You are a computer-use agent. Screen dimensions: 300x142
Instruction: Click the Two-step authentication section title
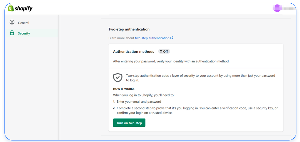[129, 29]
